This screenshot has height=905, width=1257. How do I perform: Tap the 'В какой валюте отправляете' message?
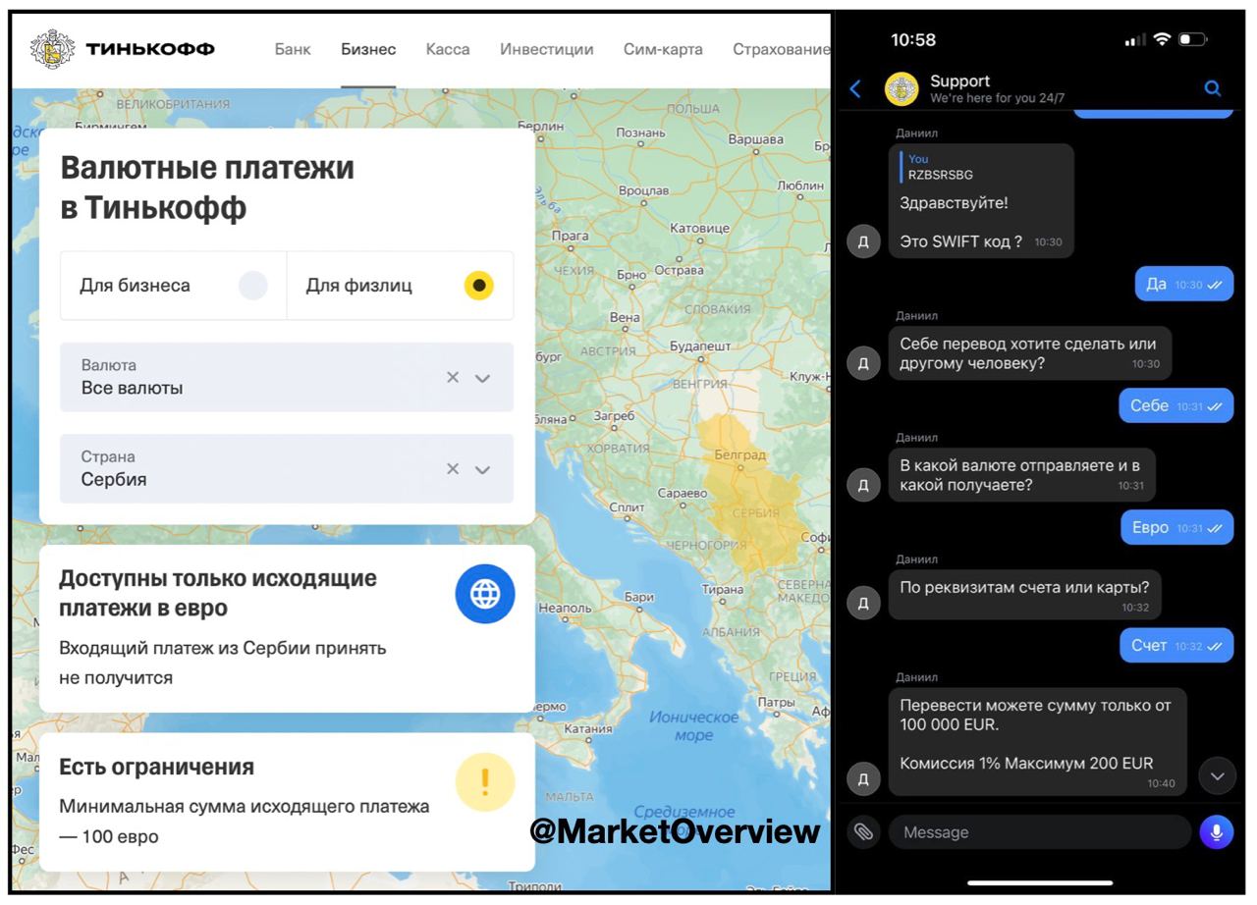click(x=1022, y=475)
